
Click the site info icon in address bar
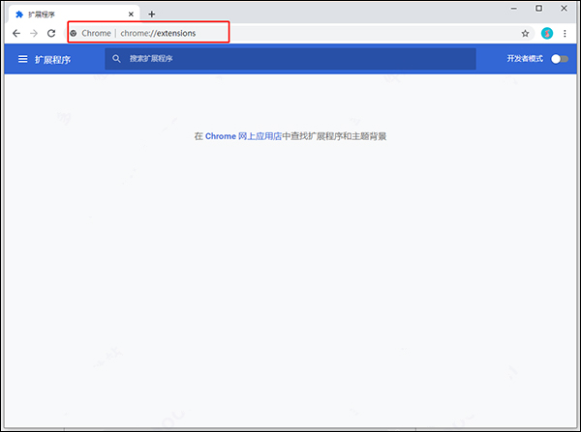(74, 33)
